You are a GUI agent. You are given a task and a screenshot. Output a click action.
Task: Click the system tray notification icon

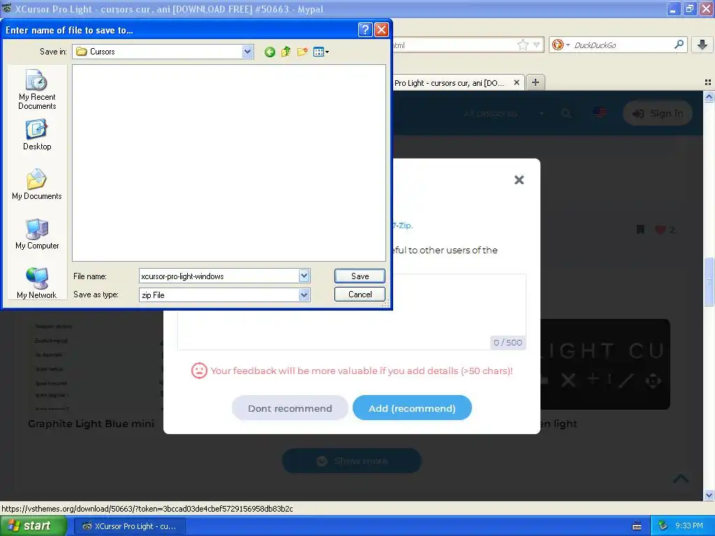tap(663, 526)
